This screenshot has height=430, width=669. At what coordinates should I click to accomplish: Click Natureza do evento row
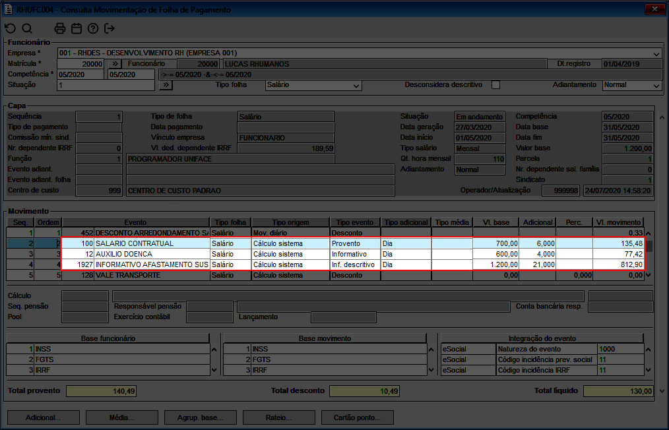pyautogui.click(x=542, y=349)
